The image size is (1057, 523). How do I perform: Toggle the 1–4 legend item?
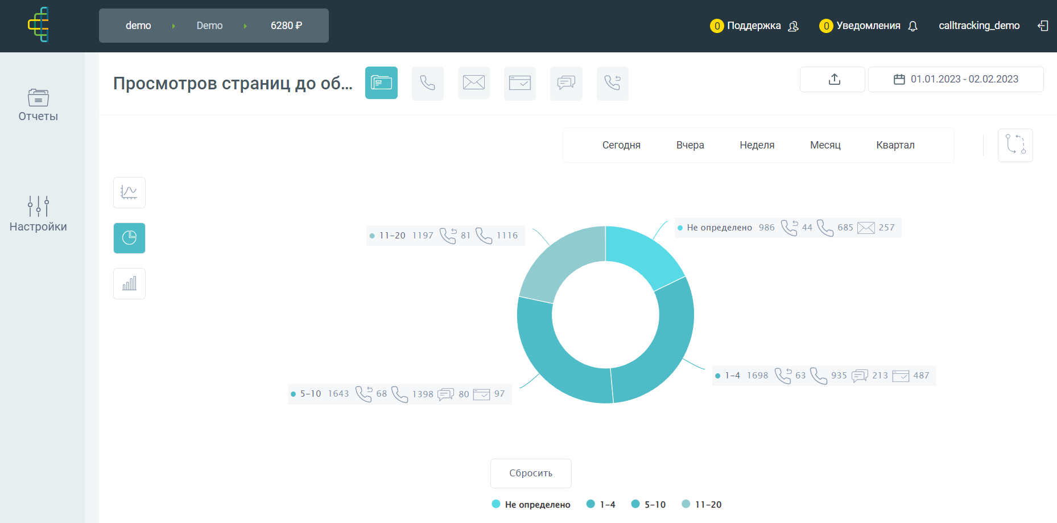pos(601,504)
